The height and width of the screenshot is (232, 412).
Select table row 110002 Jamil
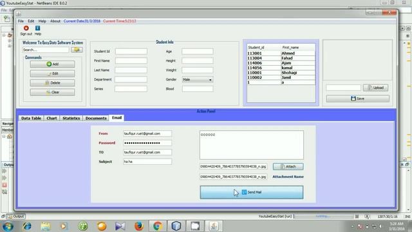pyautogui.click(x=281, y=77)
